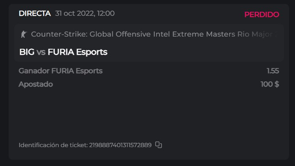Image resolution: width=295 pixels, height=166 pixels.
Task: Click the 100 $ stake amount
Action: 270,84
